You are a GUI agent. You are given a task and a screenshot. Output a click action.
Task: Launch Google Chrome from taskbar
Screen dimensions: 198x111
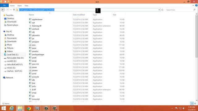(x=29, y=108)
